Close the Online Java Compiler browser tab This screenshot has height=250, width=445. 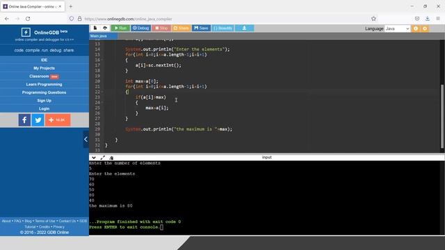tap(60, 6)
